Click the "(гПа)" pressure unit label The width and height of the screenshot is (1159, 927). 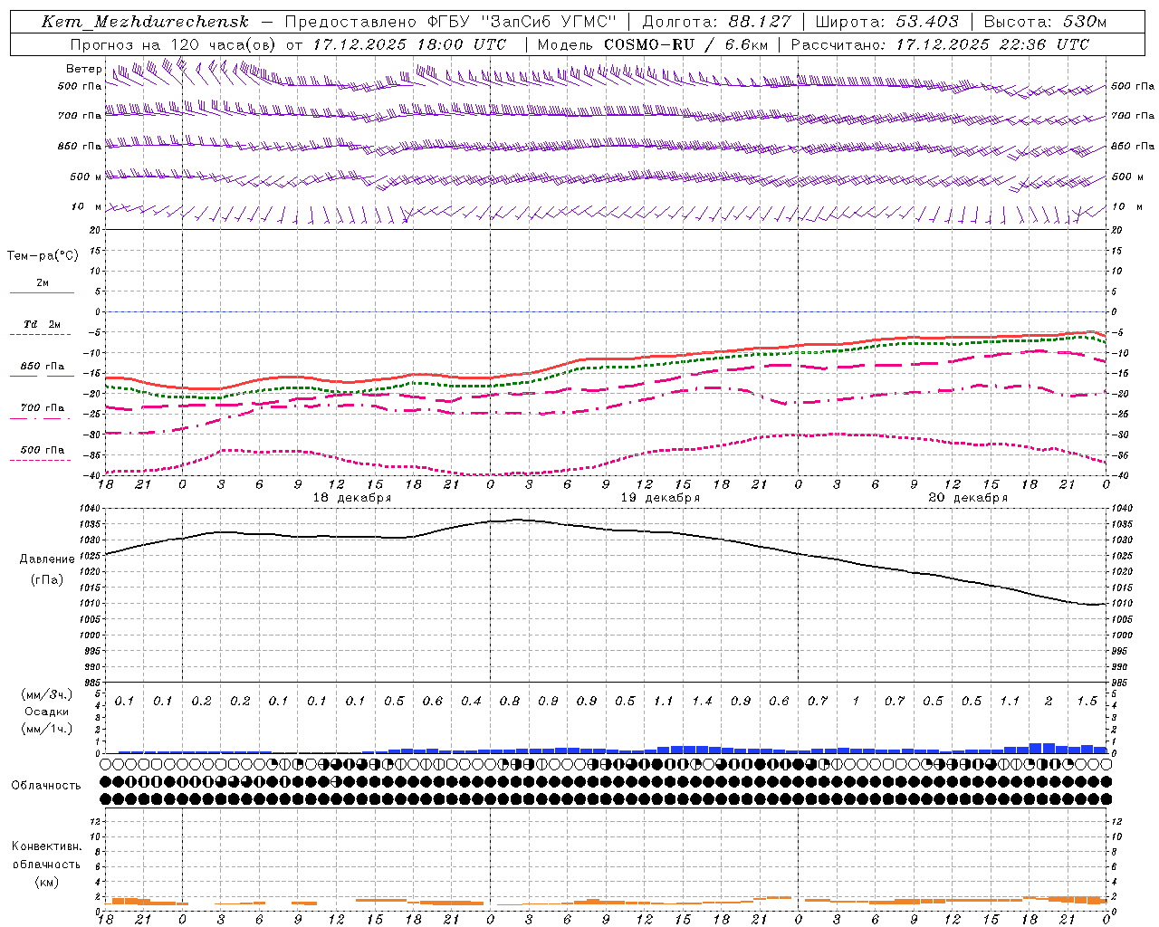[47, 579]
